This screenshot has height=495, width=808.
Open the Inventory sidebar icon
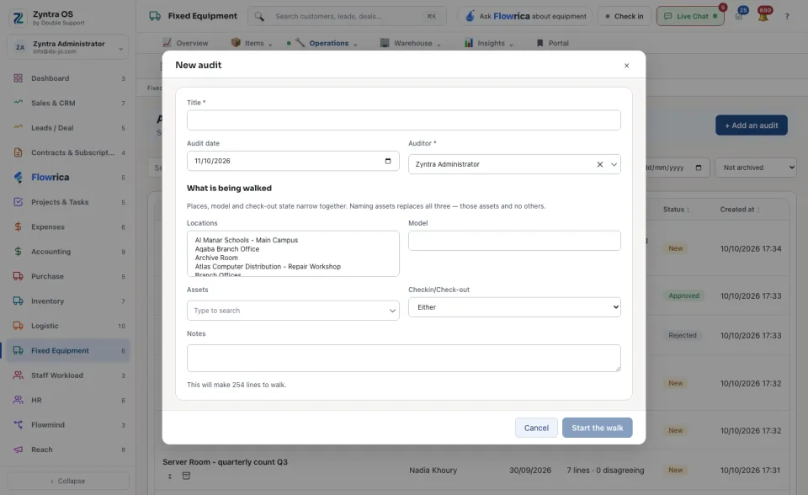(18, 301)
